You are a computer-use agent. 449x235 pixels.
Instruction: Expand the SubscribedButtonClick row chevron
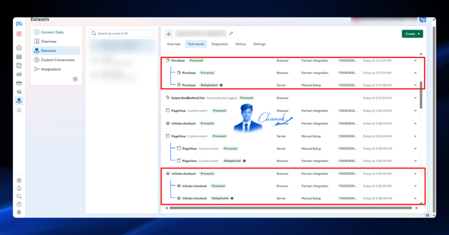(415, 98)
